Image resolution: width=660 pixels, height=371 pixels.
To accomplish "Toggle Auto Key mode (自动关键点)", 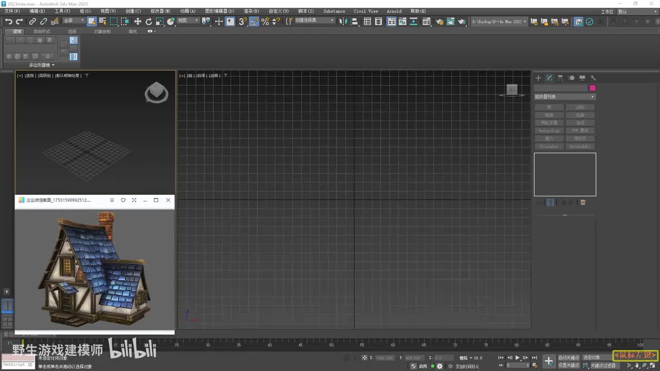I will [x=569, y=358].
